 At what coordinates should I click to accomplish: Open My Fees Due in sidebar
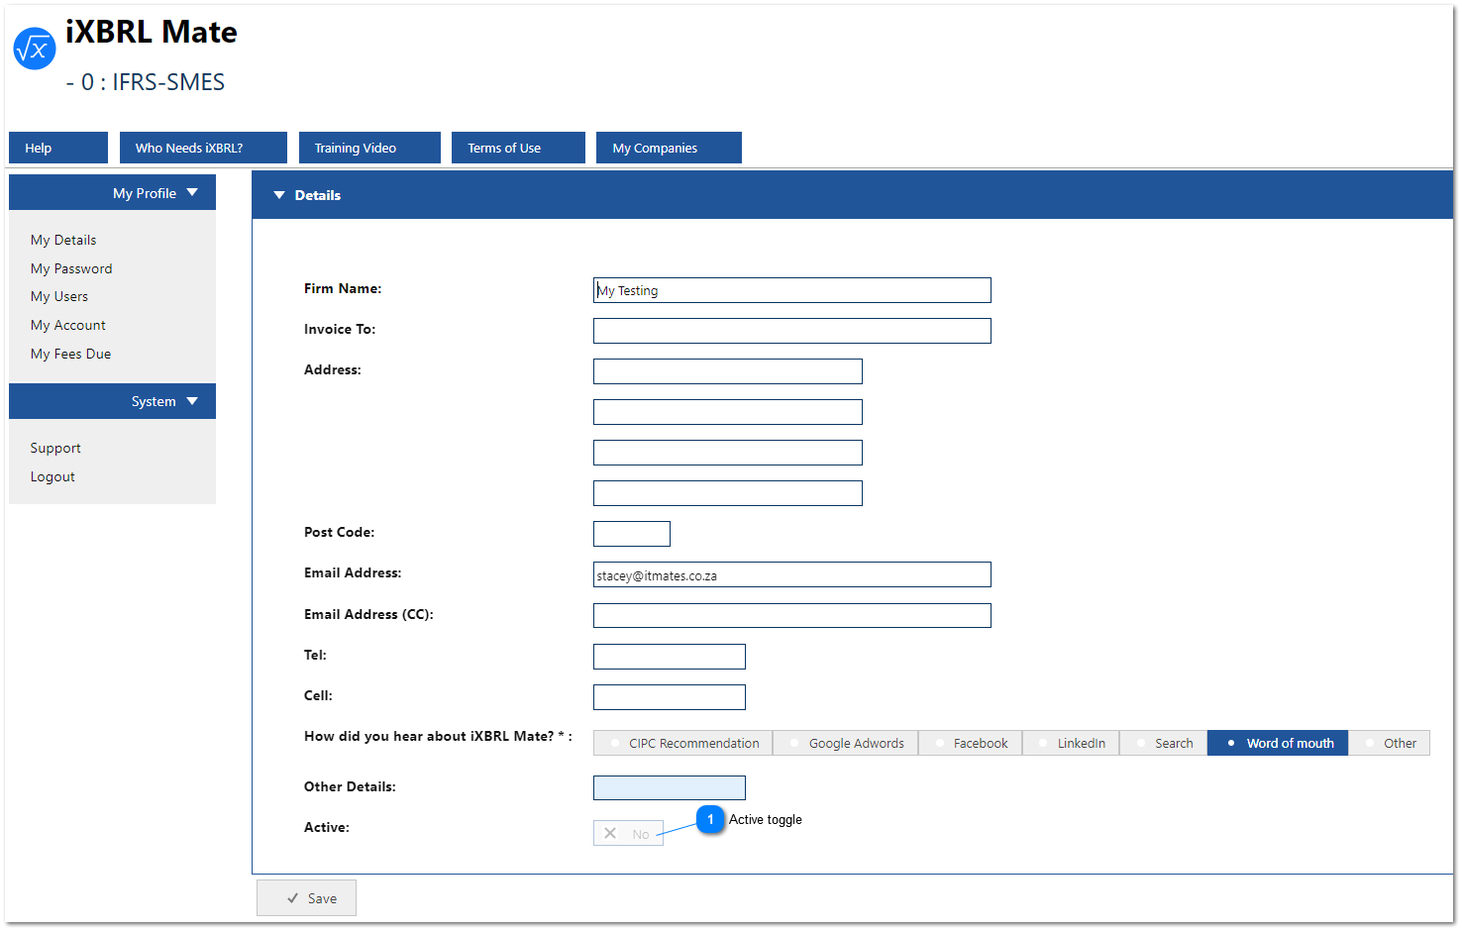(x=70, y=354)
